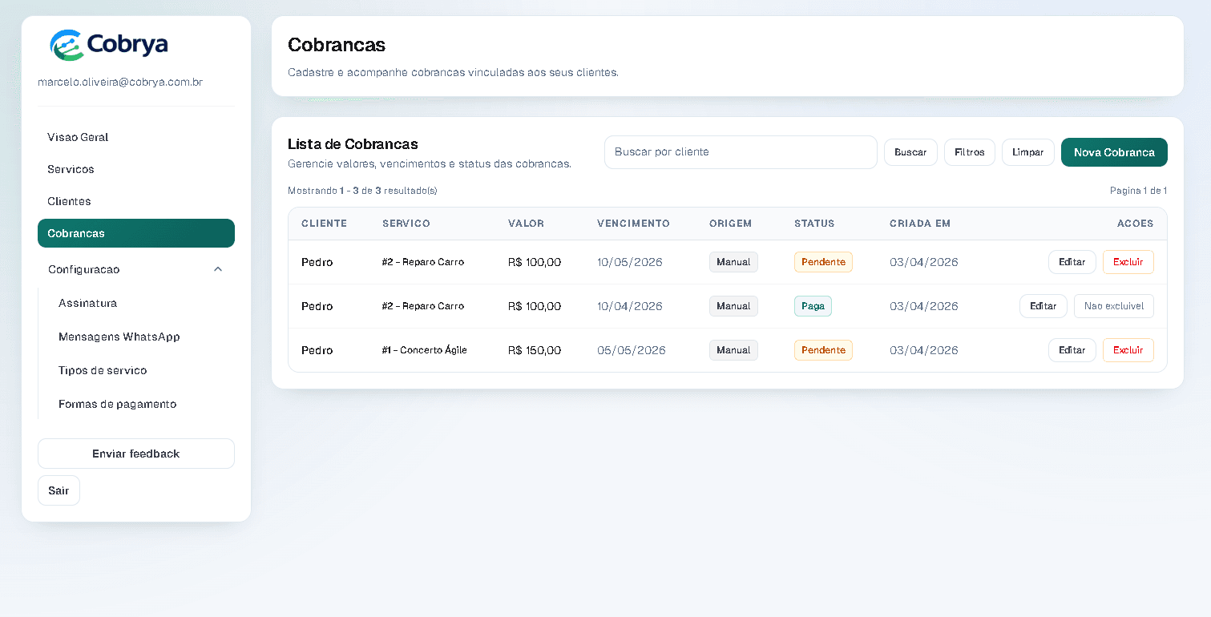Screen dimensions: 1211x617
Task: Click the 10/05/2026 due date
Action: [630, 262]
